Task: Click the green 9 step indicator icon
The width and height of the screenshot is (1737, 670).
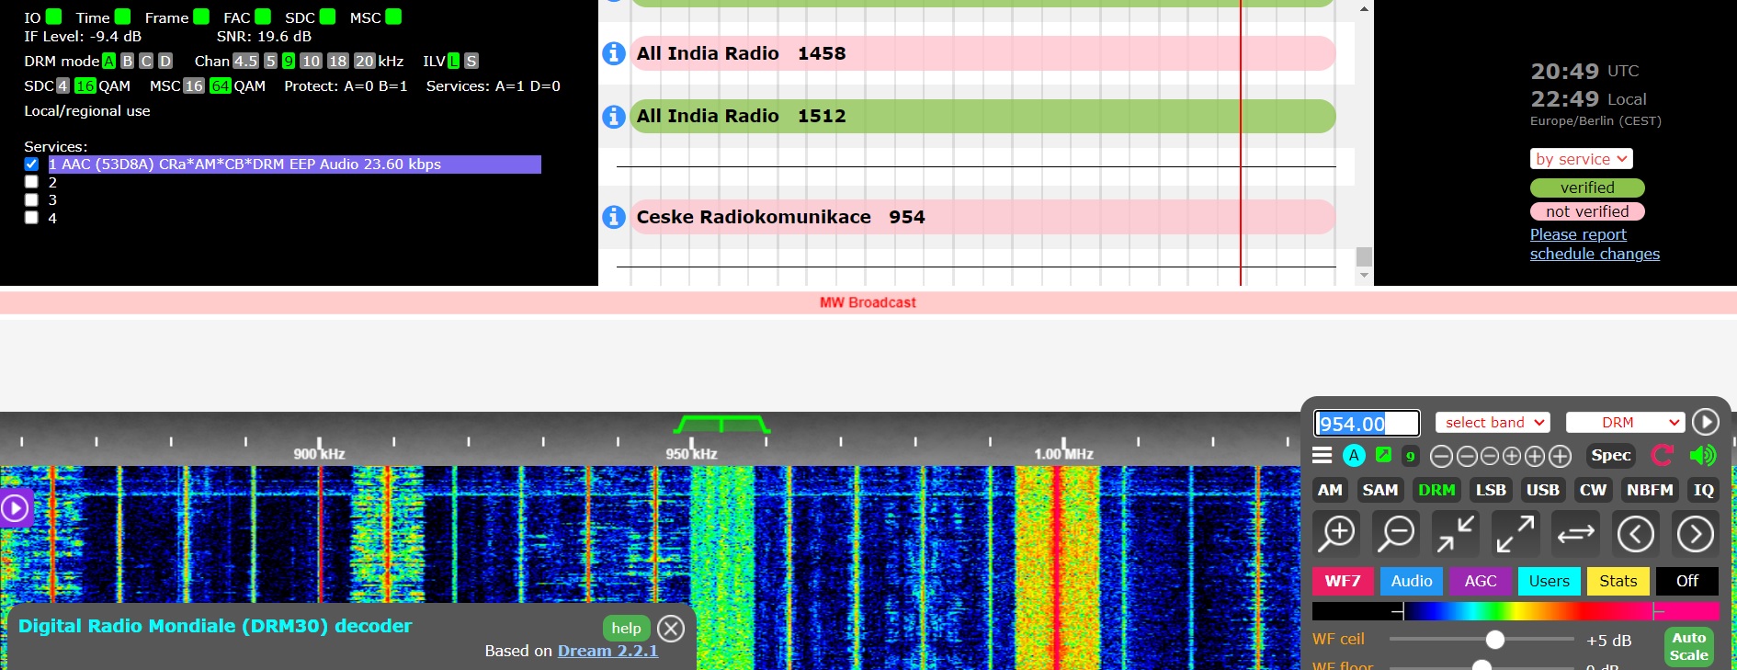Action: tap(1410, 456)
